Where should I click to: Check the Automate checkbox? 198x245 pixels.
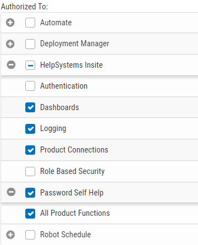click(30, 23)
